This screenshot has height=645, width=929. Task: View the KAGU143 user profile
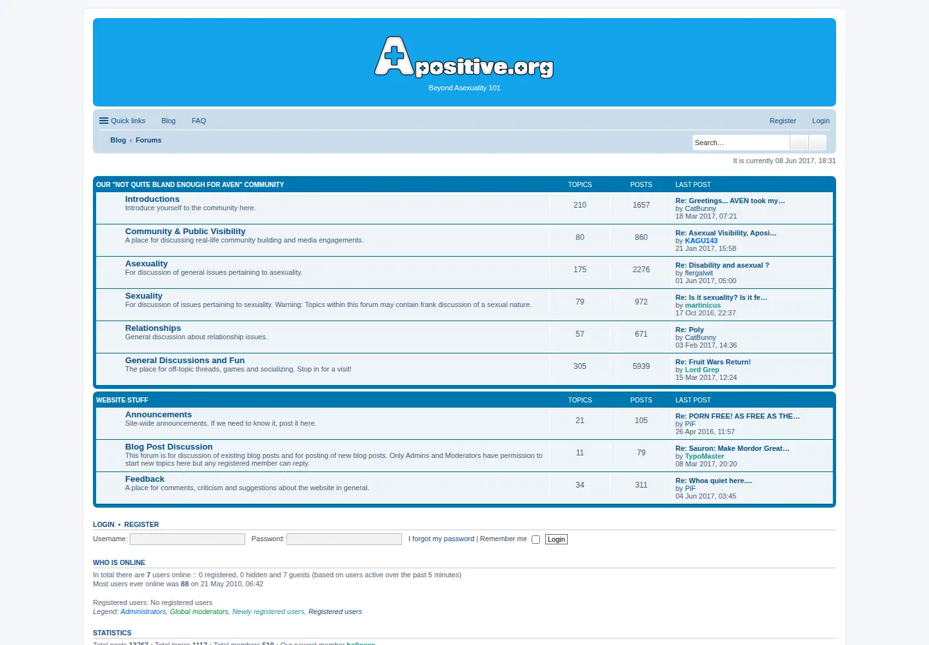pos(701,241)
